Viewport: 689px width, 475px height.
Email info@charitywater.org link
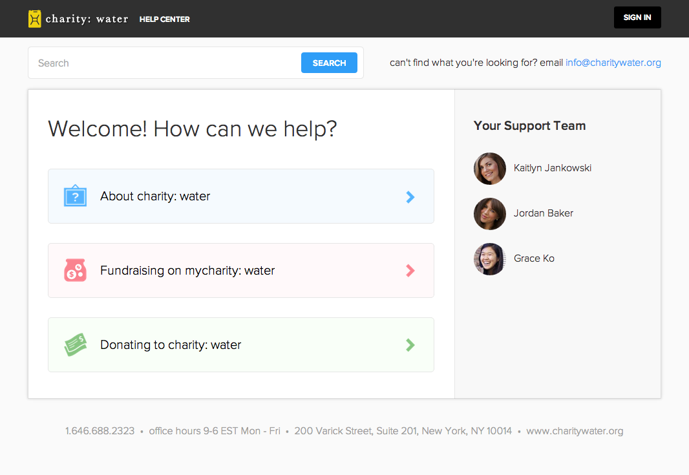point(613,63)
